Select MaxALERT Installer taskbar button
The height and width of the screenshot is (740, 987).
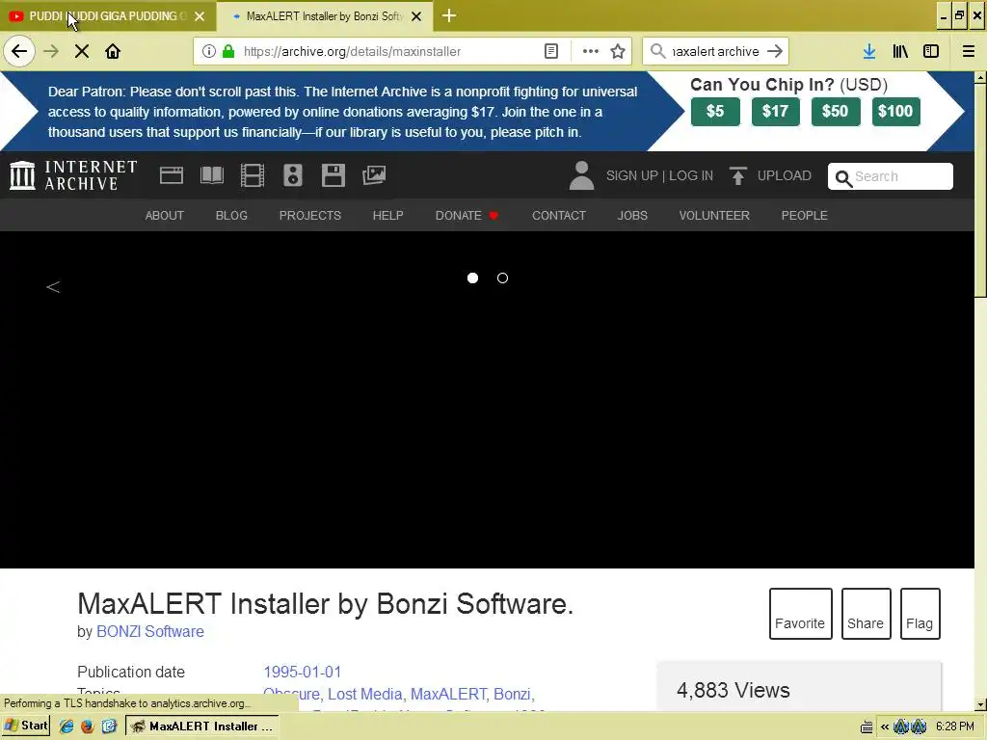coord(202,727)
